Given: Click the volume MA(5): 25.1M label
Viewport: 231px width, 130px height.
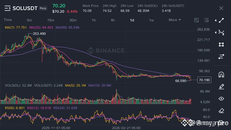Looking at the screenshot, I should 75,85.
